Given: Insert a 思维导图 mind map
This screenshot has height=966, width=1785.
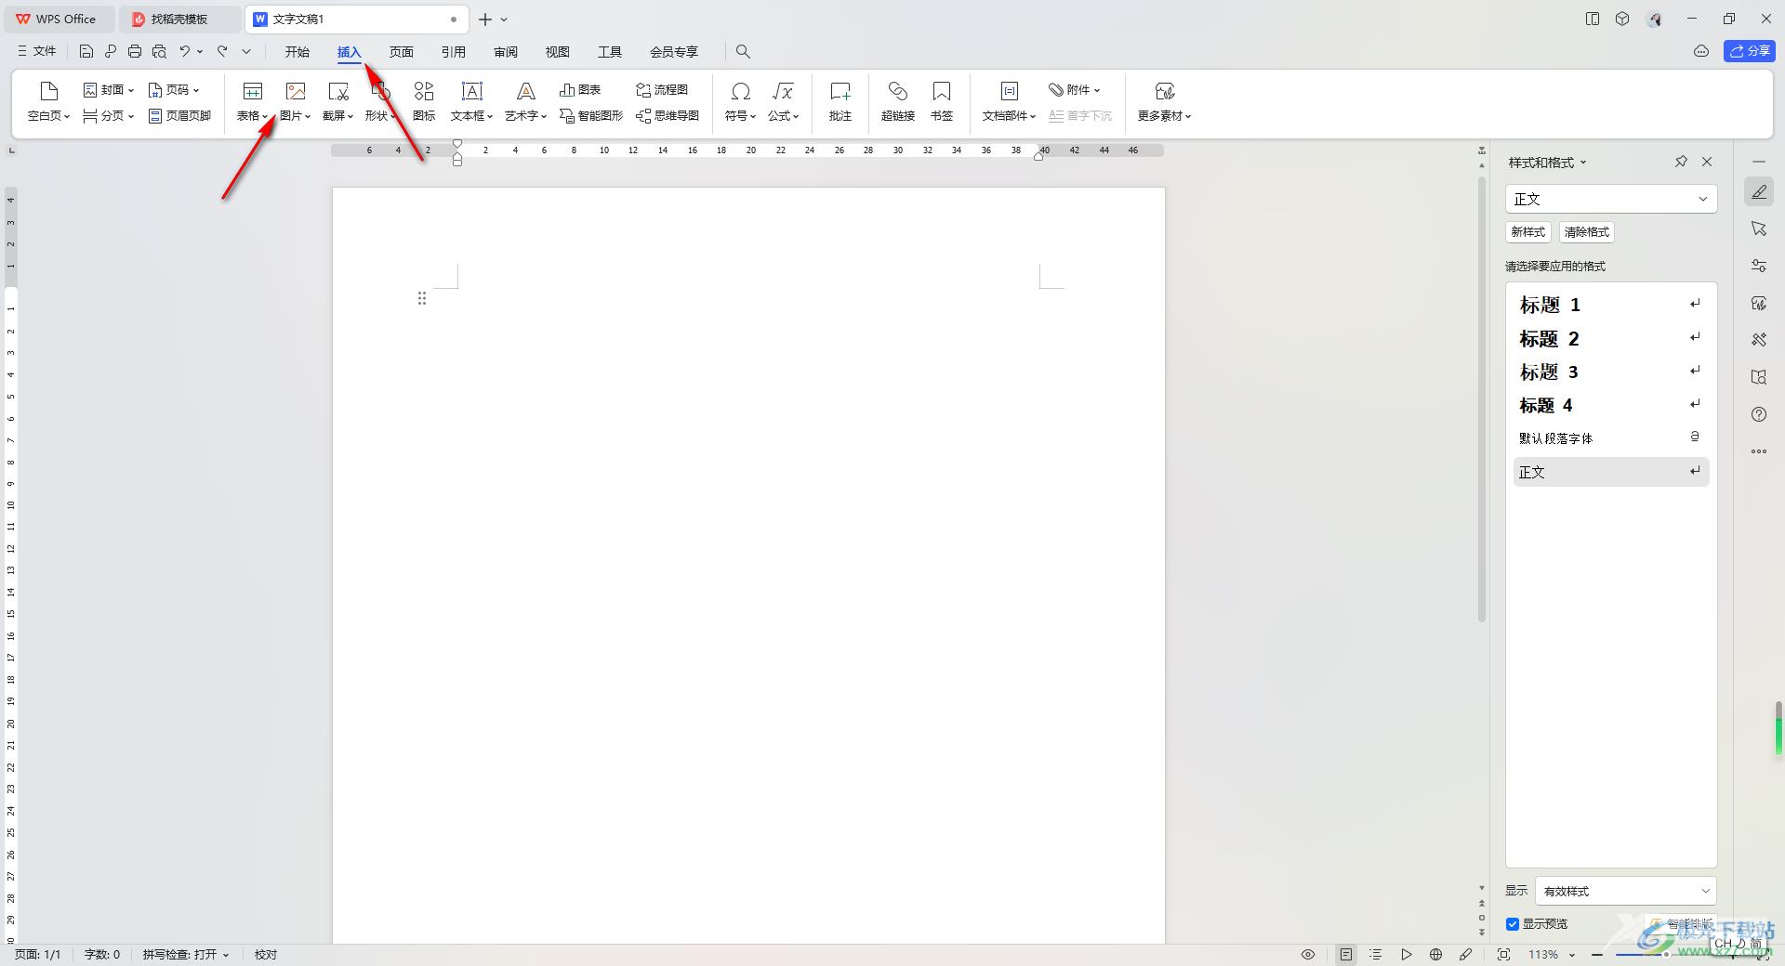Looking at the screenshot, I should coord(668,116).
